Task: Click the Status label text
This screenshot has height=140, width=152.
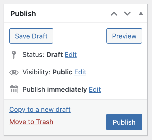Action: click(33, 55)
